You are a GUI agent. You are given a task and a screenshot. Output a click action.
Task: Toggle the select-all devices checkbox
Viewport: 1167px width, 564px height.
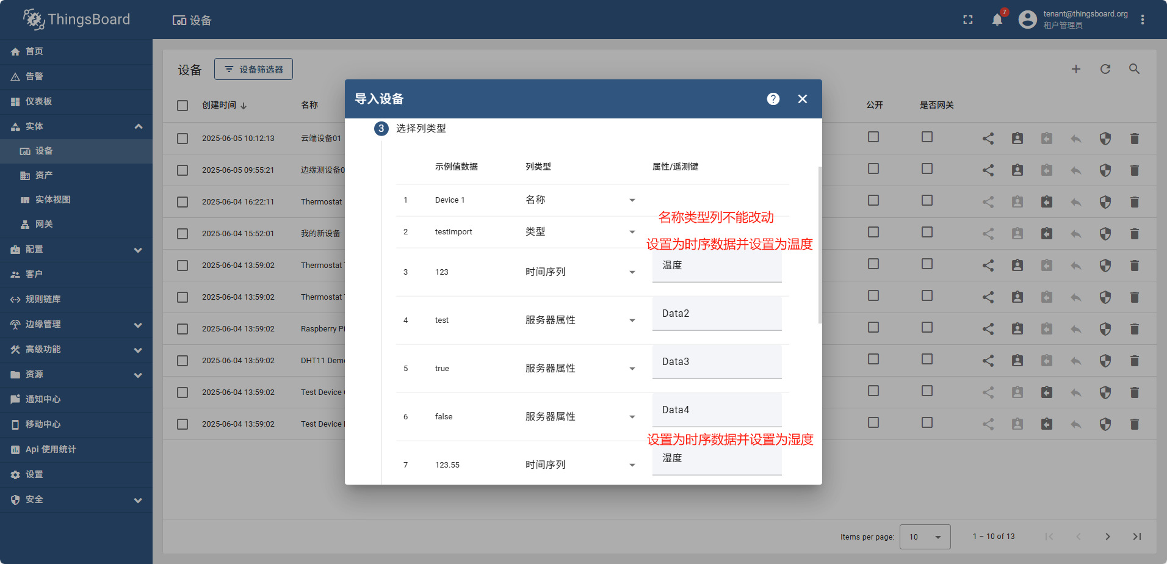tap(182, 106)
